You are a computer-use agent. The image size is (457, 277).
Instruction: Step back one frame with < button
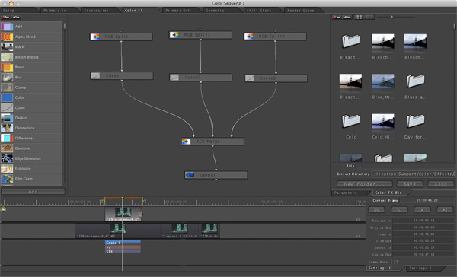(399, 210)
